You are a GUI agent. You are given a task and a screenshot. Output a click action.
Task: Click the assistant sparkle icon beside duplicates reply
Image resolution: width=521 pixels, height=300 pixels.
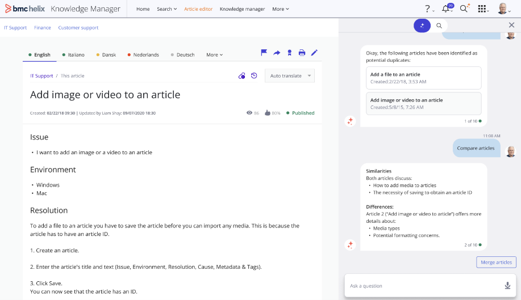(350, 121)
